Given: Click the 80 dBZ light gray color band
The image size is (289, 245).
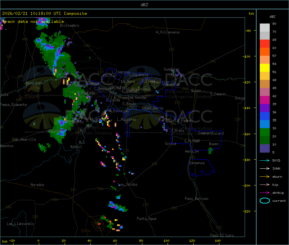Looking at the screenshot, I should (x=265, y=28).
